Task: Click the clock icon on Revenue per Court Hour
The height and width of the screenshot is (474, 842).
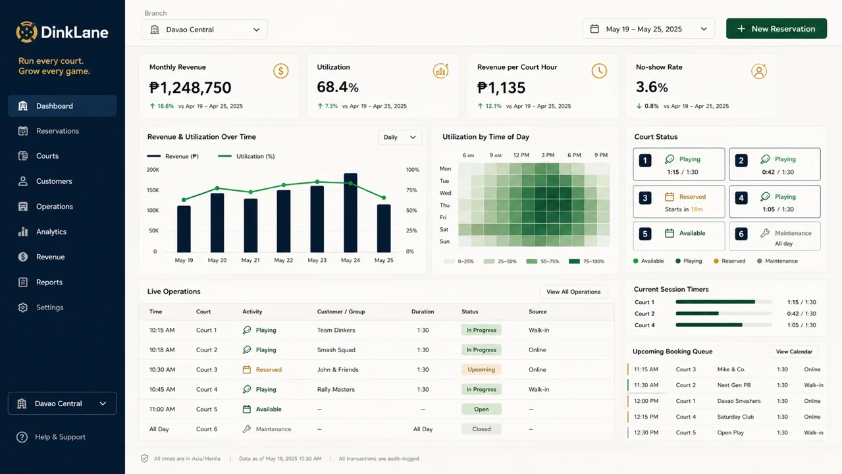Action: click(x=599, y=70)
